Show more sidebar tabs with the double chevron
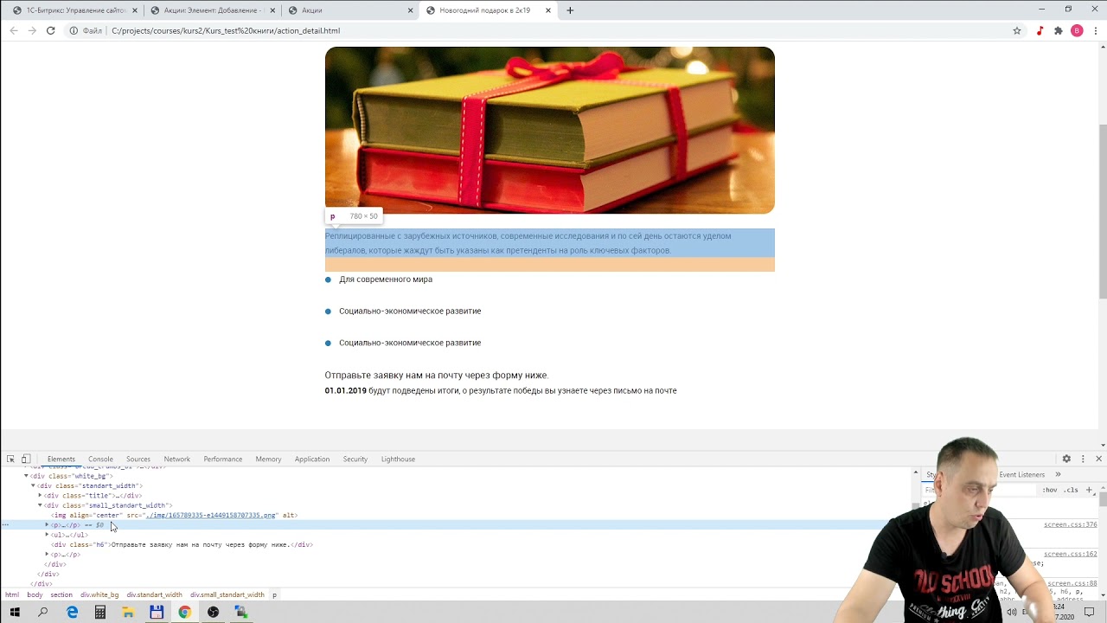Viewport: 1107px width, 623px height. (x=1058, y=474)
